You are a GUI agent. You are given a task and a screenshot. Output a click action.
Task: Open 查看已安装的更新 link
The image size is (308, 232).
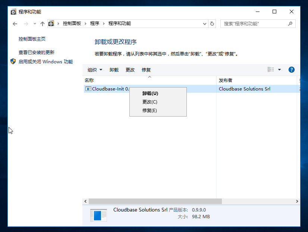(36, 53)
